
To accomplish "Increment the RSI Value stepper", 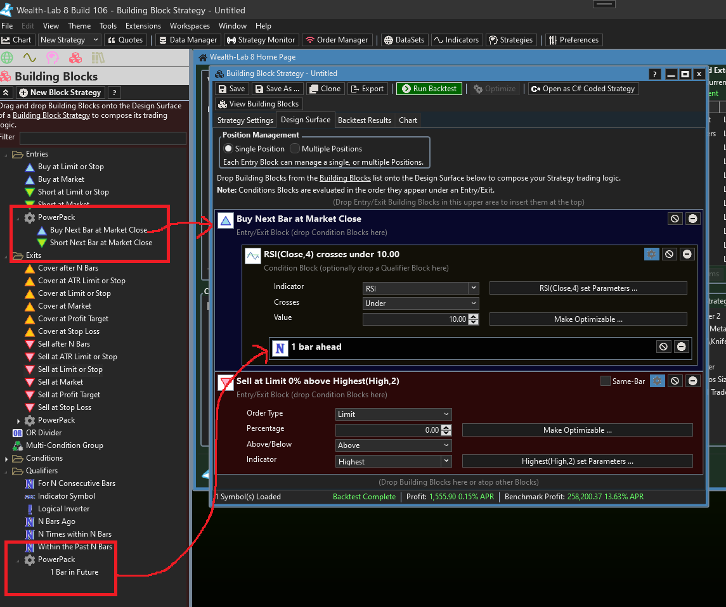I will (473, 316).
